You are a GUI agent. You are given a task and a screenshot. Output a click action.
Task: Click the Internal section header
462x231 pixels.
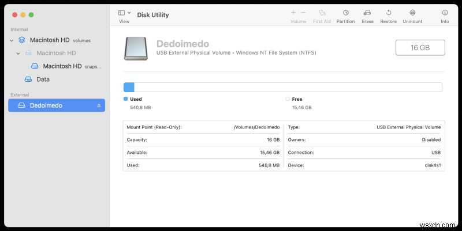click(19, 29)
